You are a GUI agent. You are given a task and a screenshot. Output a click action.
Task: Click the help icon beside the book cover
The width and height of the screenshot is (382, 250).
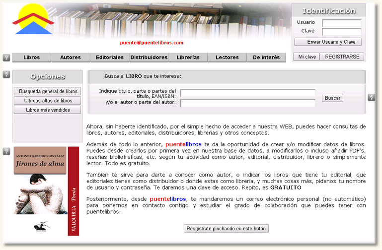pos(6,151)
